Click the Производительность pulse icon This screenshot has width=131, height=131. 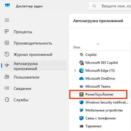pos(7,43)
